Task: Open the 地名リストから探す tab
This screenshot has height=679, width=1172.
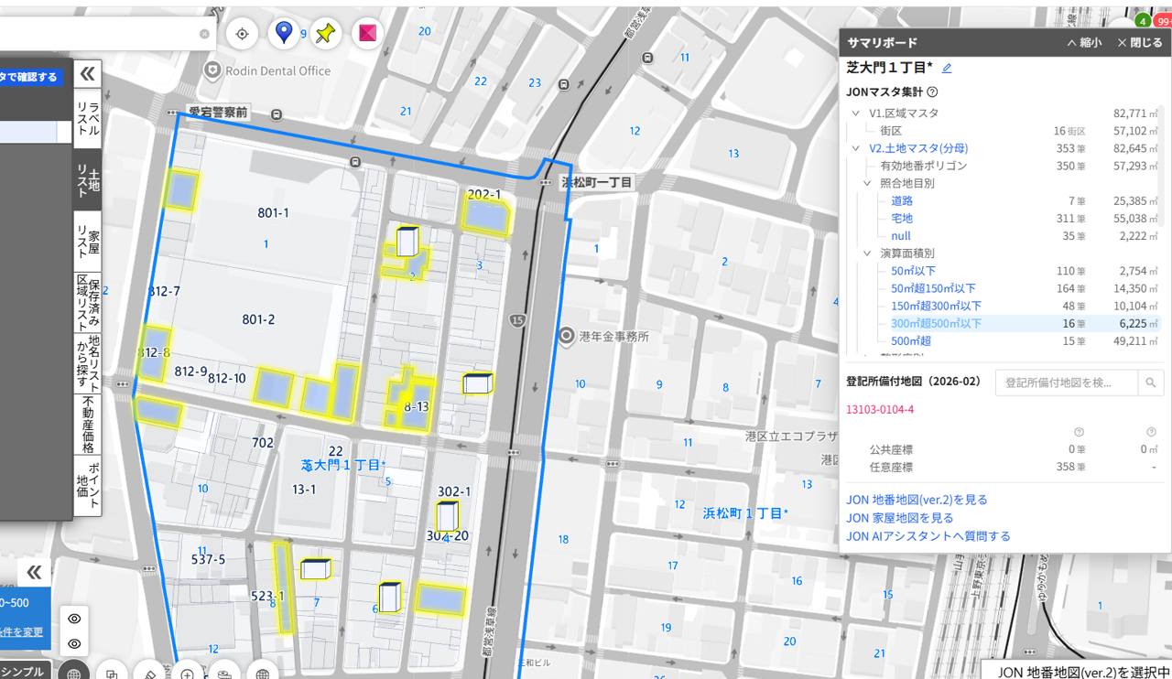Action: point(86,362)
